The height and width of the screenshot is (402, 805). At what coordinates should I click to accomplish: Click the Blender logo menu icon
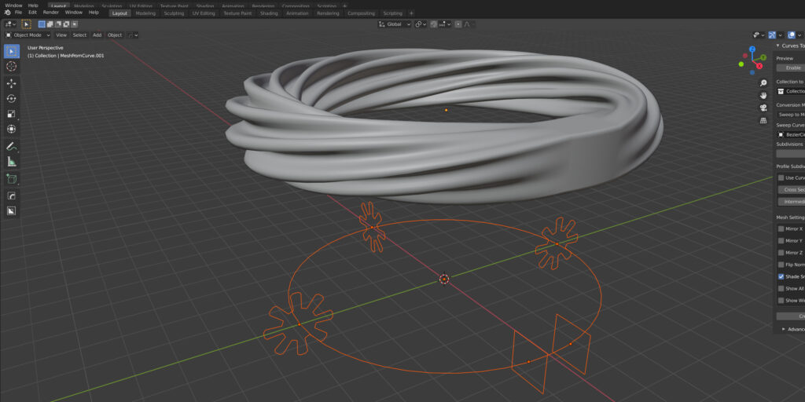click(x=7, y=13)
